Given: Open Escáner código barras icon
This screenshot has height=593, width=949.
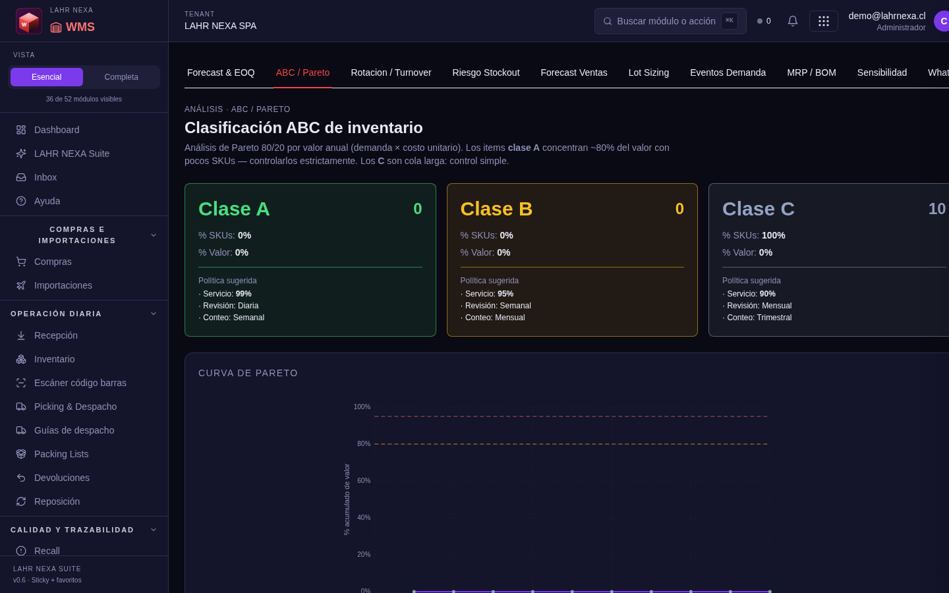Looking at the screenshot, I should [x=21, y=383].
